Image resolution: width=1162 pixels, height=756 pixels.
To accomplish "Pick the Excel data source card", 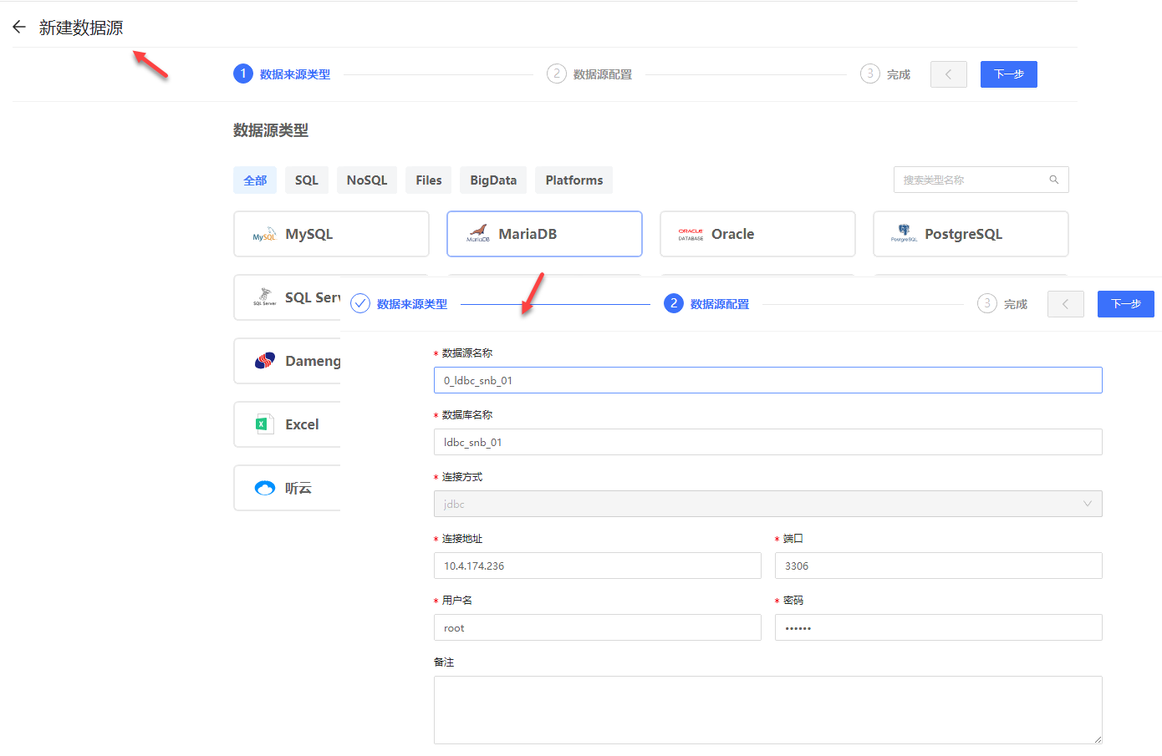I will pos(288,424).
